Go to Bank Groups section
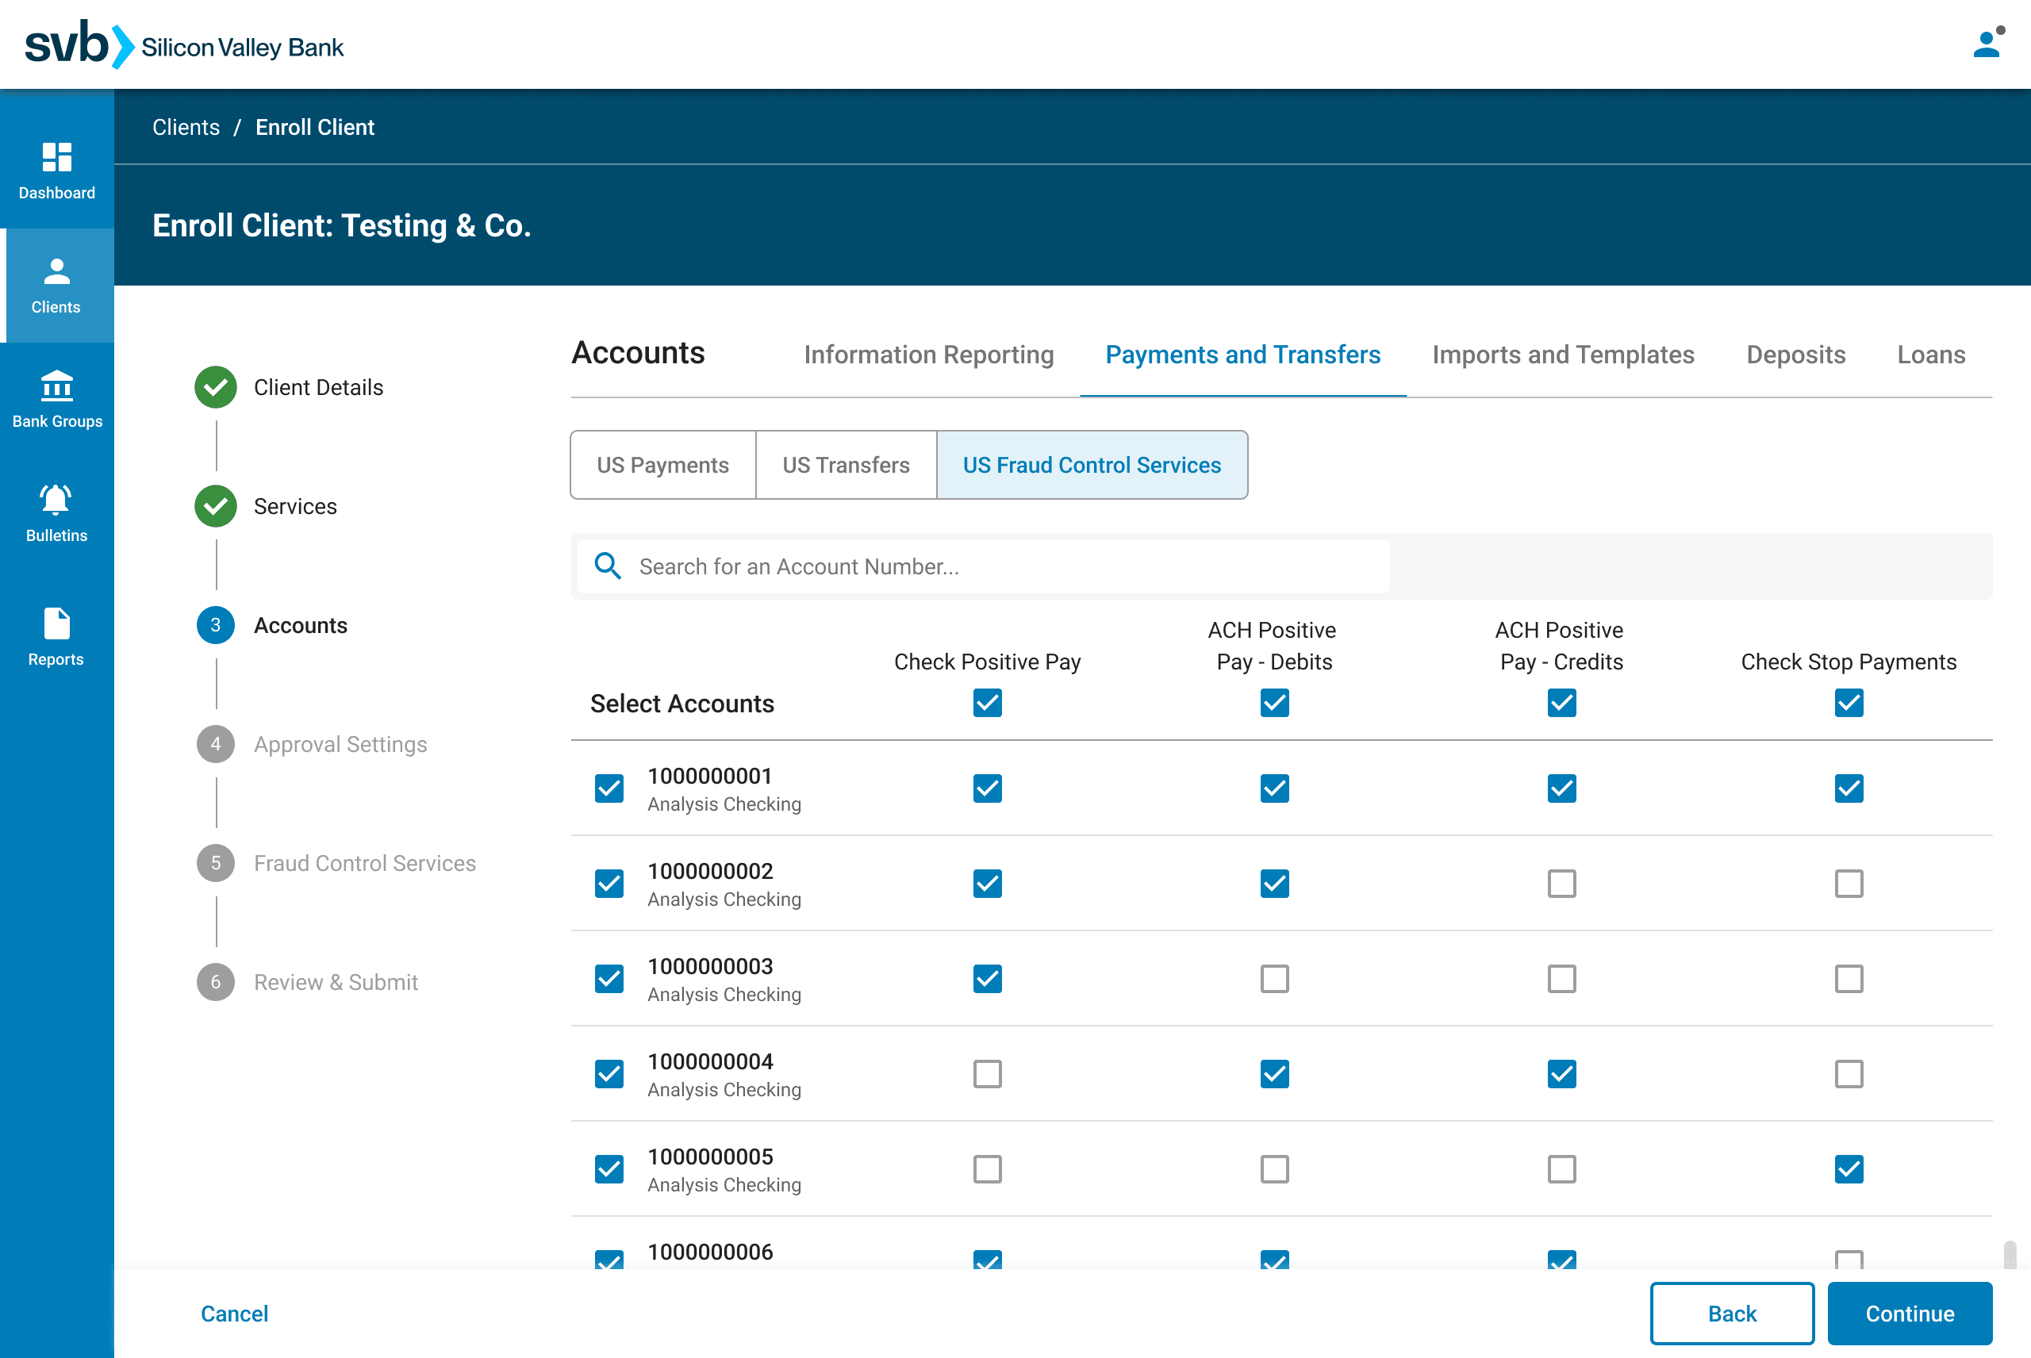2031x1358 pixels. [x=56, y=399]
